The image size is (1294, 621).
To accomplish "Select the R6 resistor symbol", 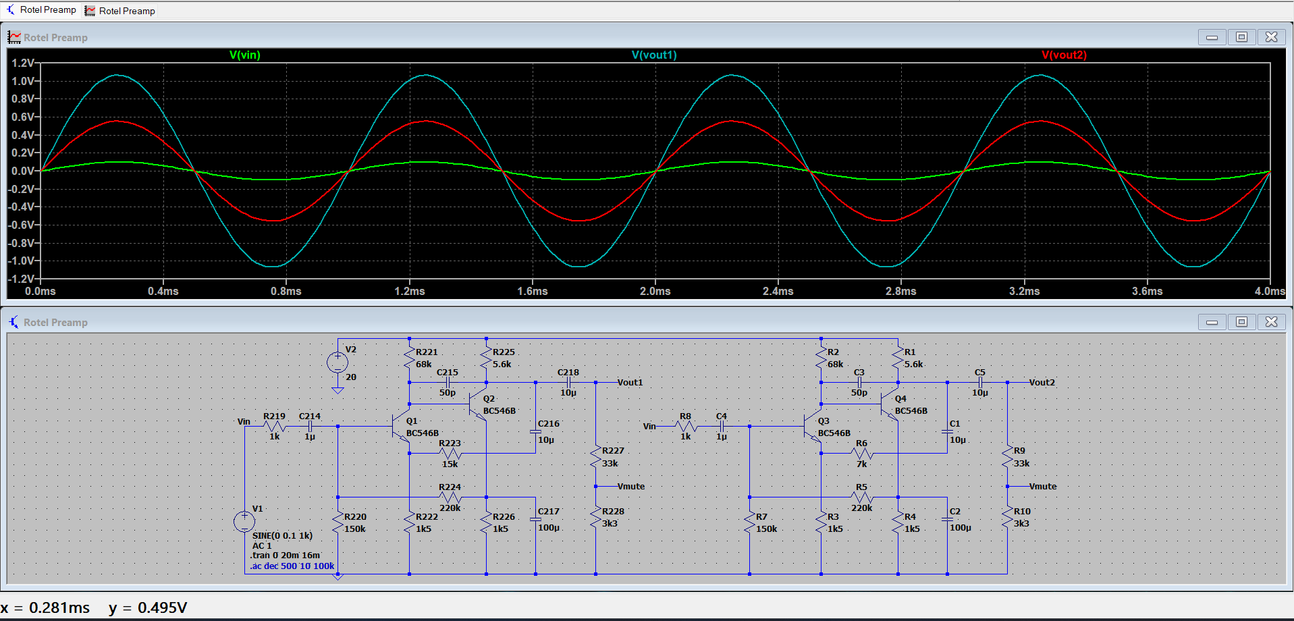I will [x=862, y=454].
